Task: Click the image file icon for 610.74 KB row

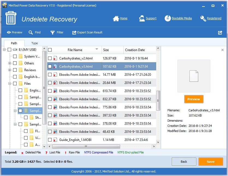Action: [x=55, y=91]
